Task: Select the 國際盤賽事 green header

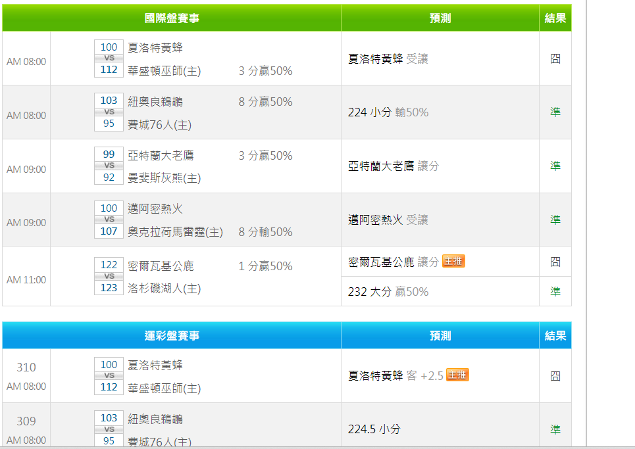Action: pos(172,18)
